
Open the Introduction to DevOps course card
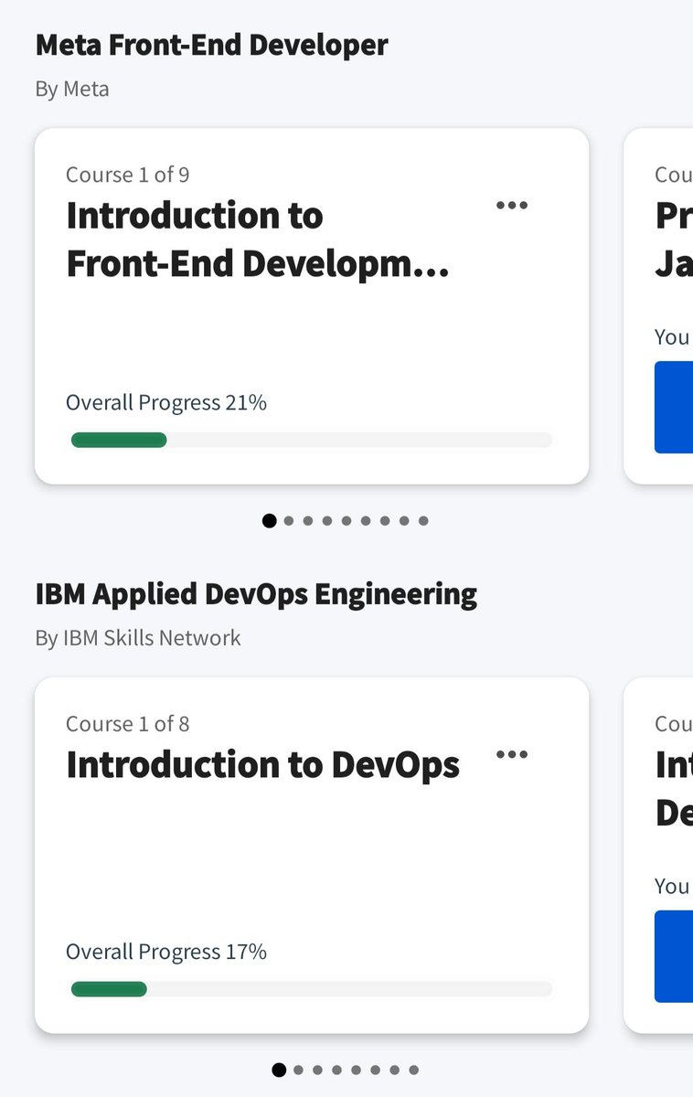pyautogui.click(x=312, y=856)
